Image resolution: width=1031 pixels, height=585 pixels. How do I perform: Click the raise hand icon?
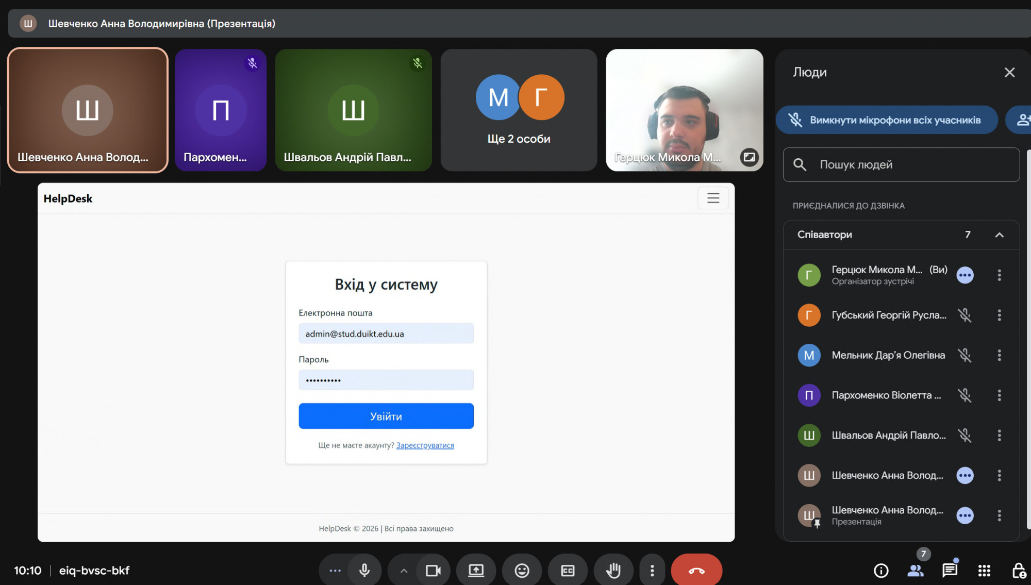click(613, 571)
